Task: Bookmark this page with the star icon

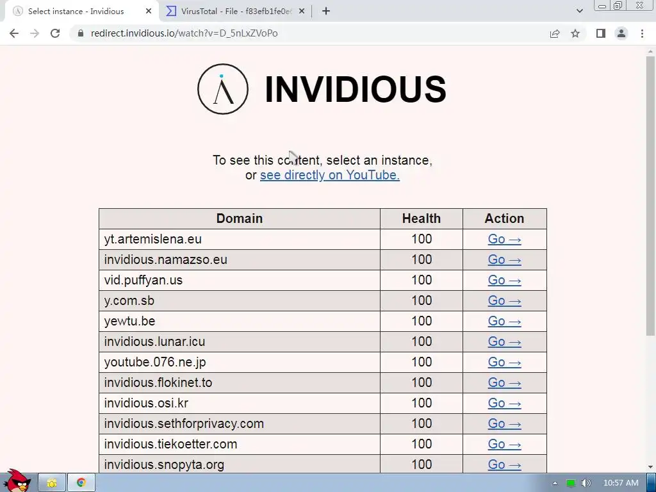Action: (575, 33)
